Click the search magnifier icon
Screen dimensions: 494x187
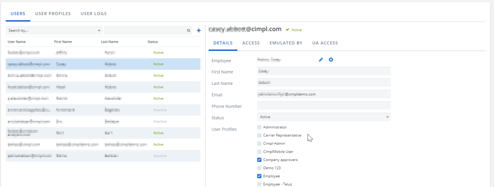[189, 30]
